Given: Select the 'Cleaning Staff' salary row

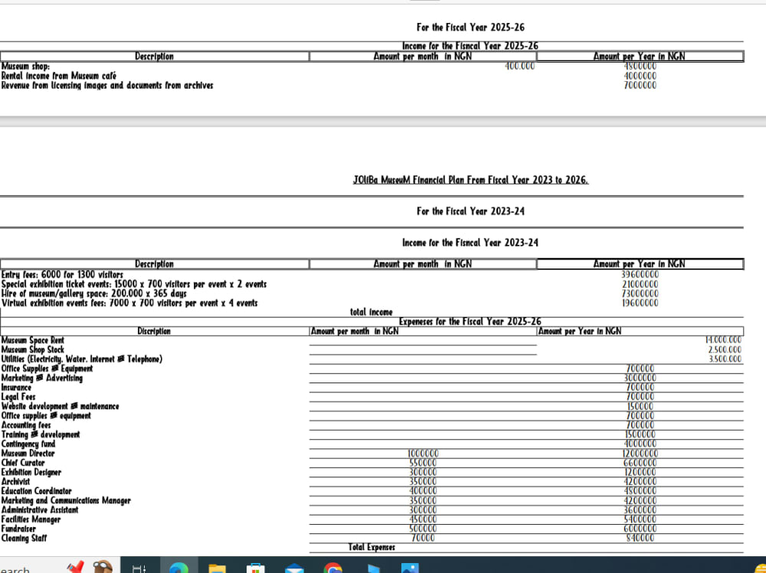Looking at the screenshot, I should [24, 539].
